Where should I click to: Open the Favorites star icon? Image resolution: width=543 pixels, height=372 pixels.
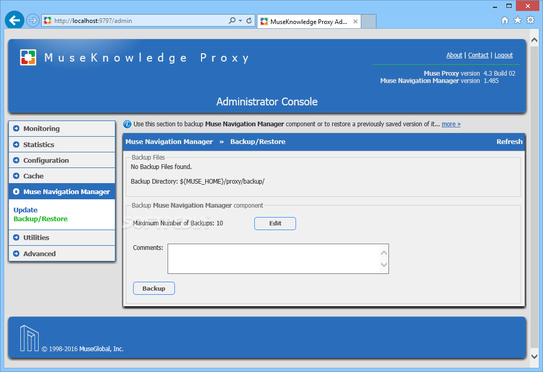(517, 20)
